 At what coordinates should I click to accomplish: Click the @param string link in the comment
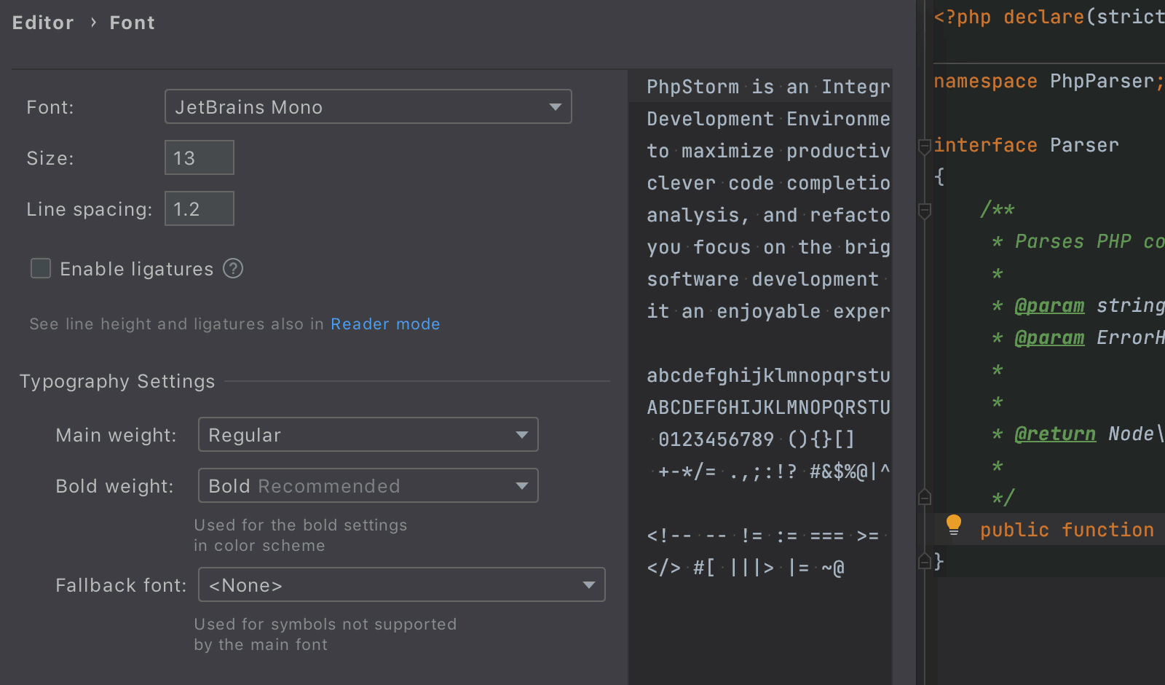1049,305
